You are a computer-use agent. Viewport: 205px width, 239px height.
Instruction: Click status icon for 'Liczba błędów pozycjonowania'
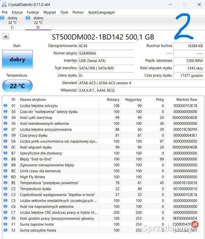click(x=6, y=129)
